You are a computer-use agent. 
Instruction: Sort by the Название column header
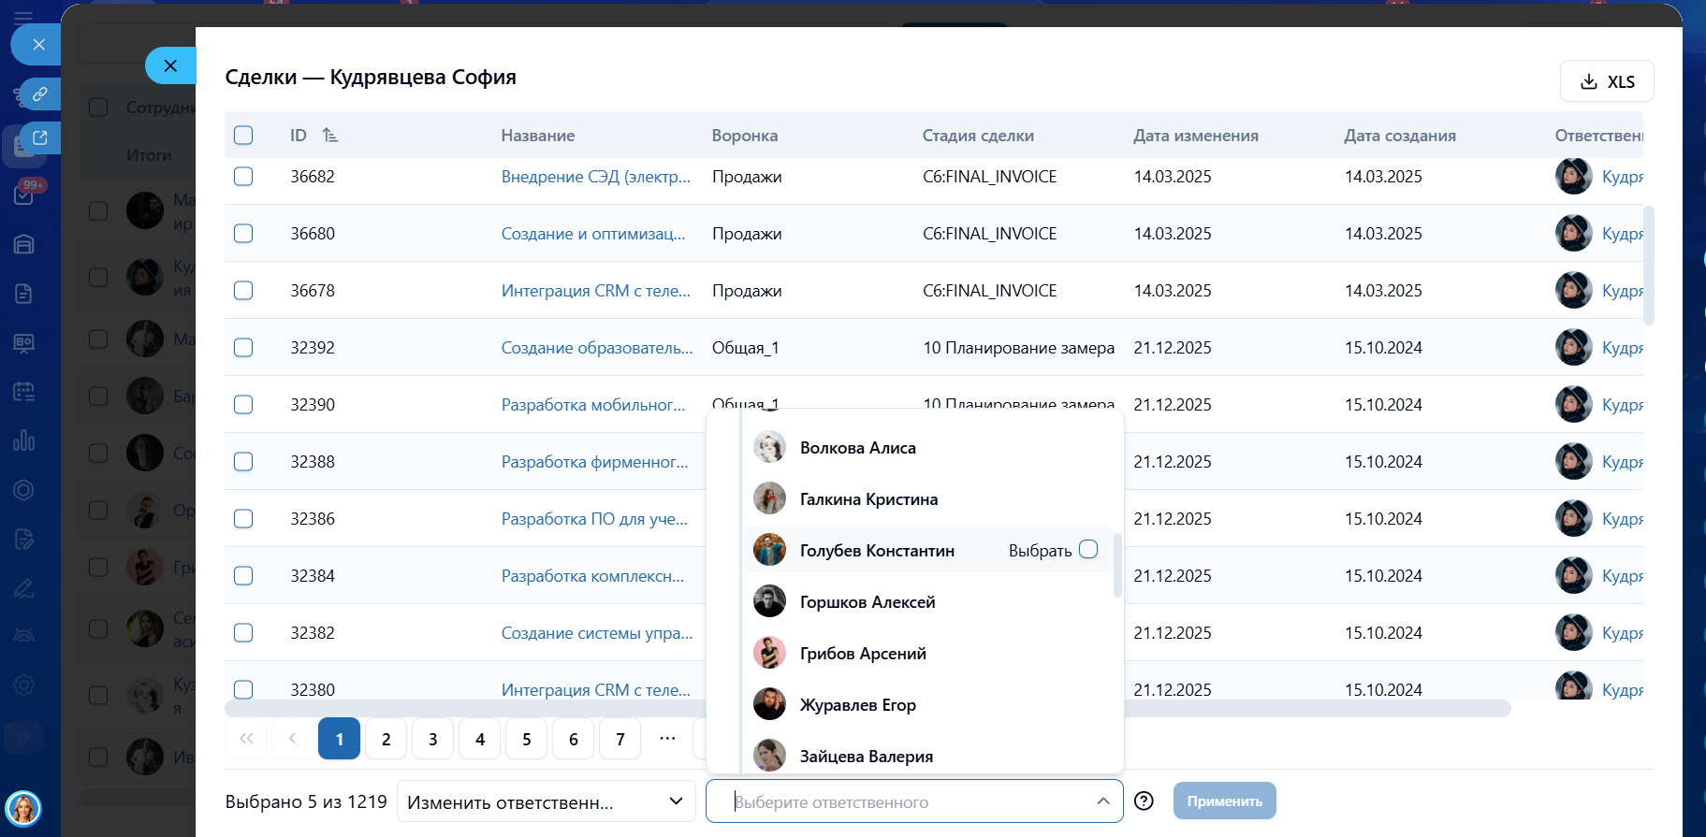click(538, 136)
